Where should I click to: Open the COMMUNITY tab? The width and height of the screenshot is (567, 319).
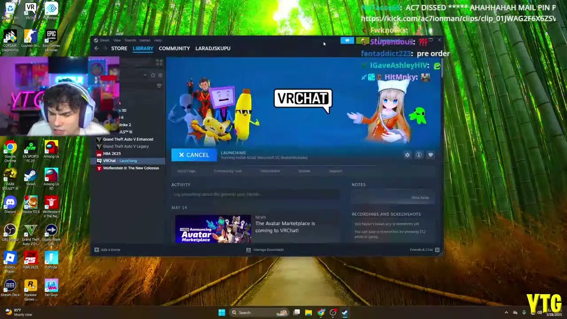point(174,48)
